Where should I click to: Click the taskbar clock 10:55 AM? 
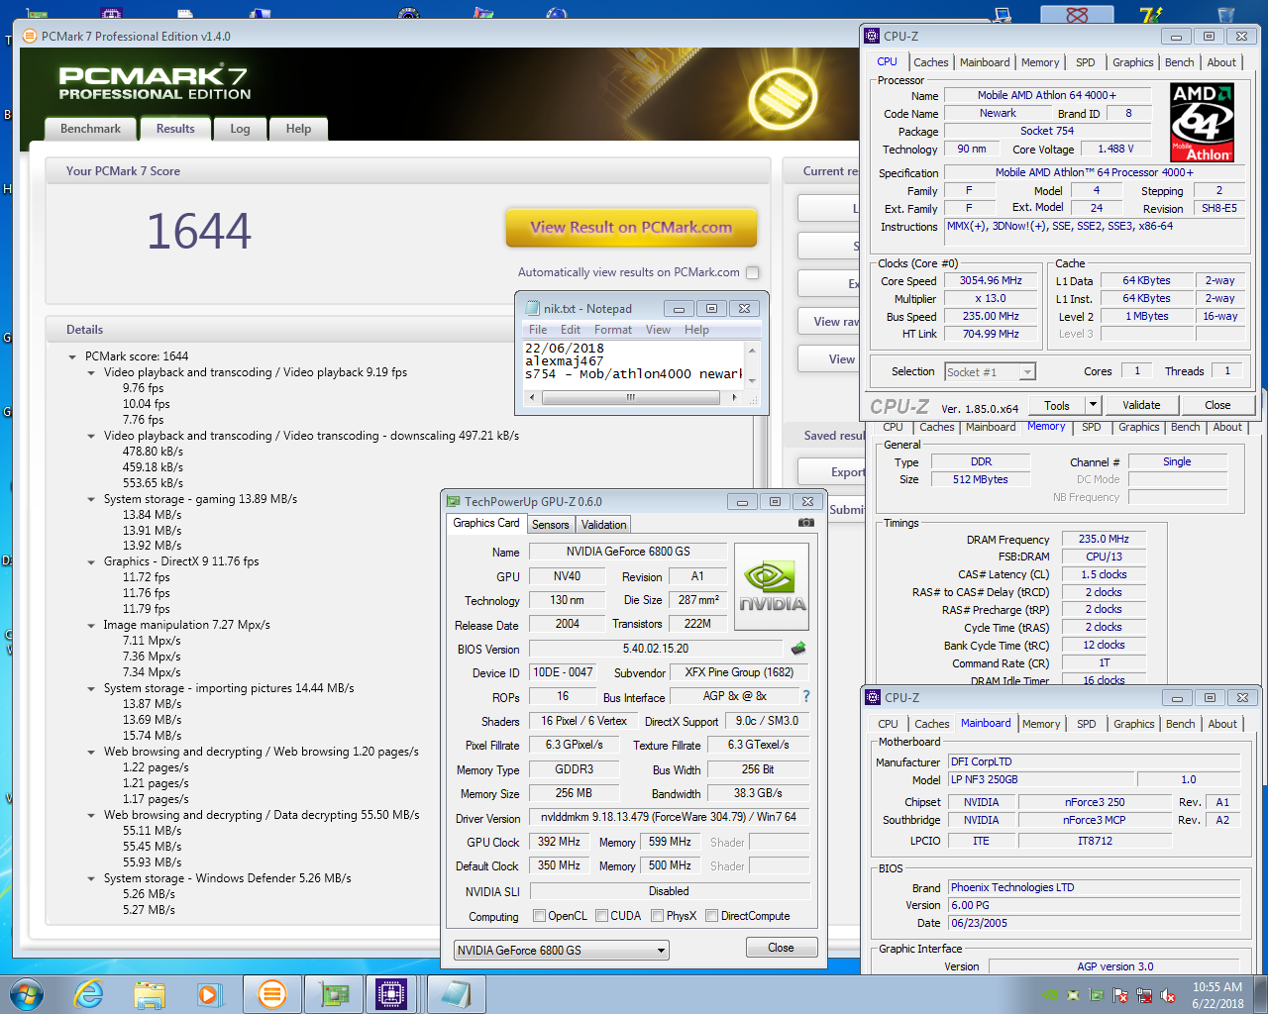pos(1217,987)
